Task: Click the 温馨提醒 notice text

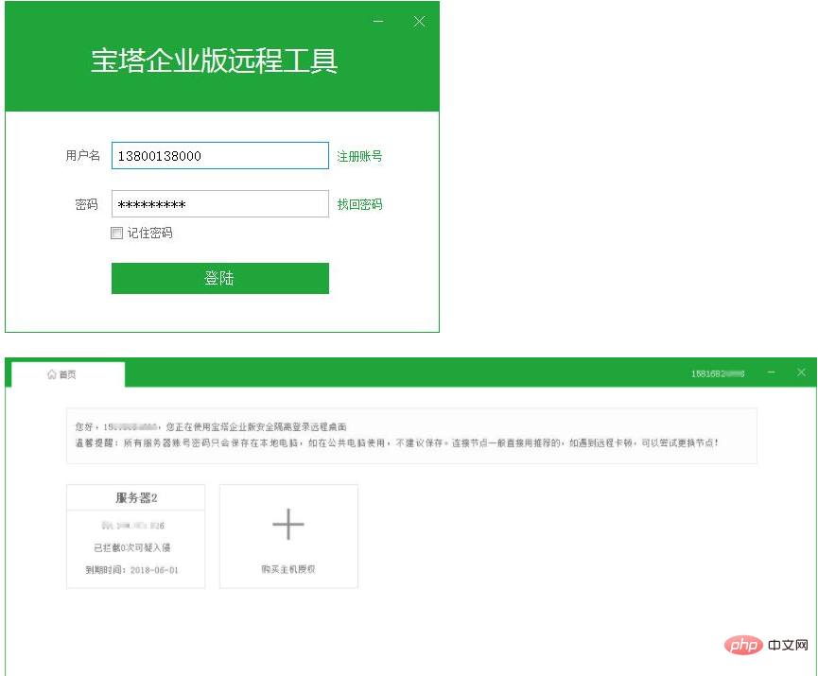Action: click(x=396, y=442)
